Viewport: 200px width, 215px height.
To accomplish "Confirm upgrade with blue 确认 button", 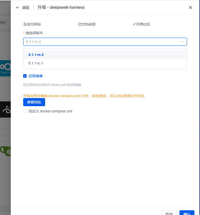I will (187, 213).
